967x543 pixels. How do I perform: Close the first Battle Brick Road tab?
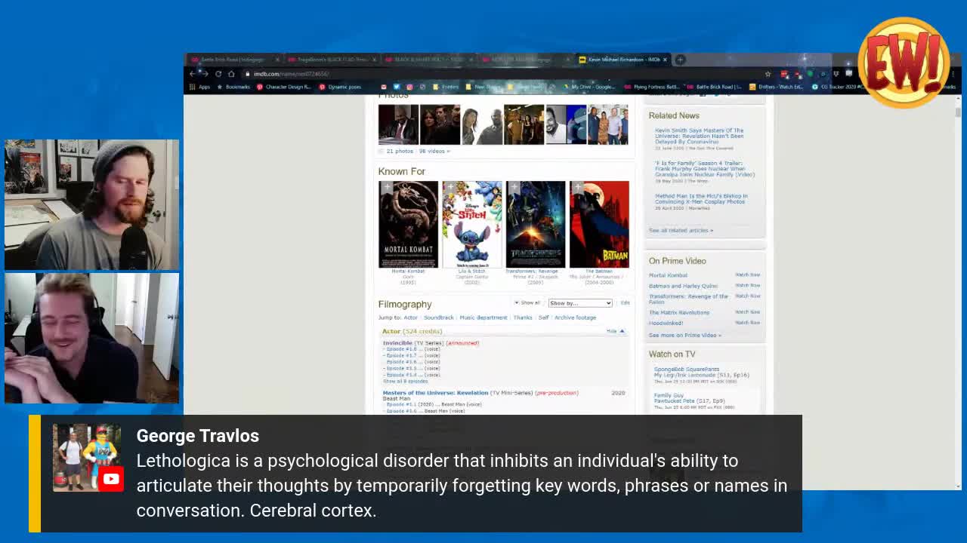point(277,60)
